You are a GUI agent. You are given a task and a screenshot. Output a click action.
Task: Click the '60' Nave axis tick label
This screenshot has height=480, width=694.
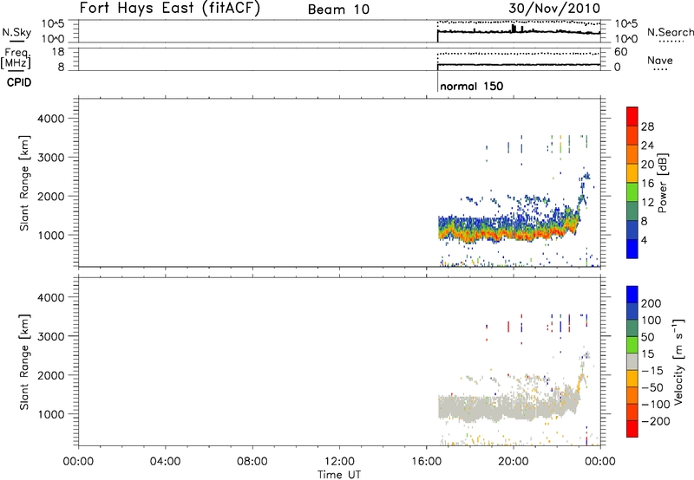pos(621,52)
